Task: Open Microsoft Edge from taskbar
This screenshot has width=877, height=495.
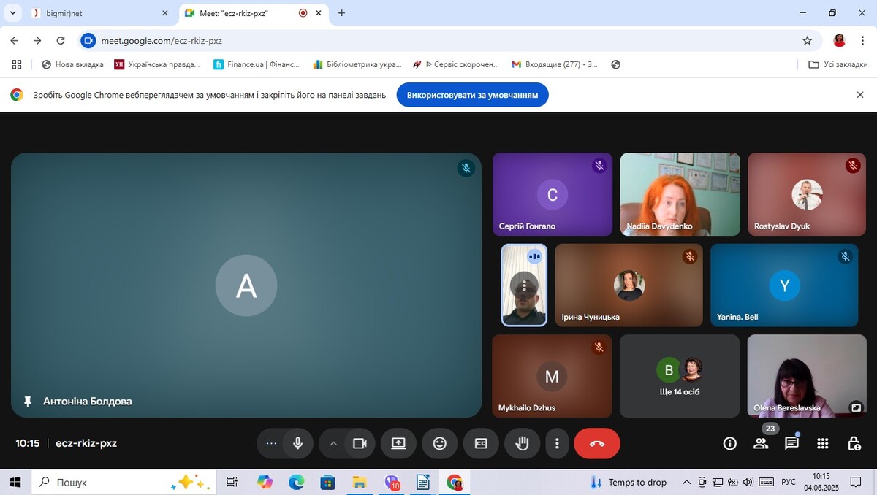Action: click(296, 482)
